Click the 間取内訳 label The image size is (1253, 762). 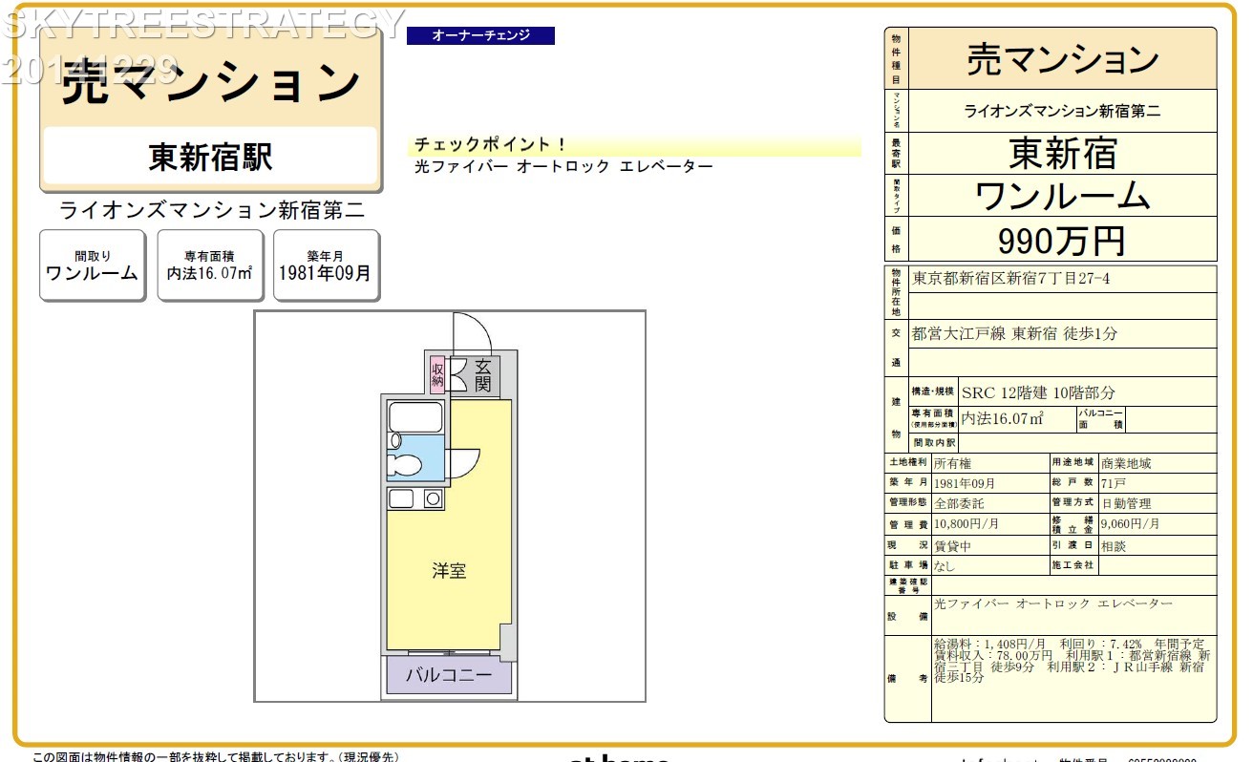[x=933, y=443]
